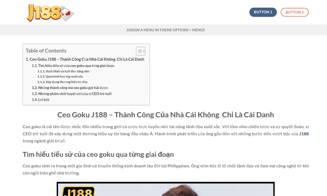The height and width of the screenshot is (196, 327).
Task: Click the Table of Contents title text
Action: point(46,51)
